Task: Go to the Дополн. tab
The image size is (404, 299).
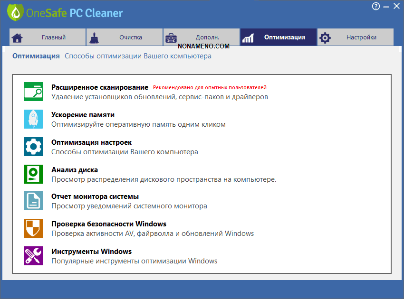Action: click(x=202, y=37)
